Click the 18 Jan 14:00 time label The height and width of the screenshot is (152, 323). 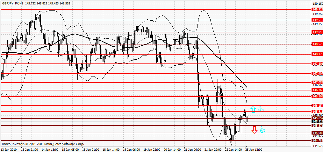click(111, 150)
